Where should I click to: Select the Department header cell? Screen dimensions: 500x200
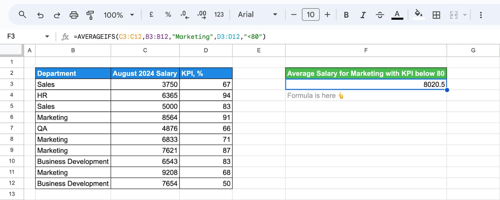(73, 73)
